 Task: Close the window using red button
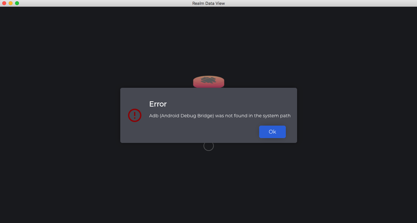4,3
